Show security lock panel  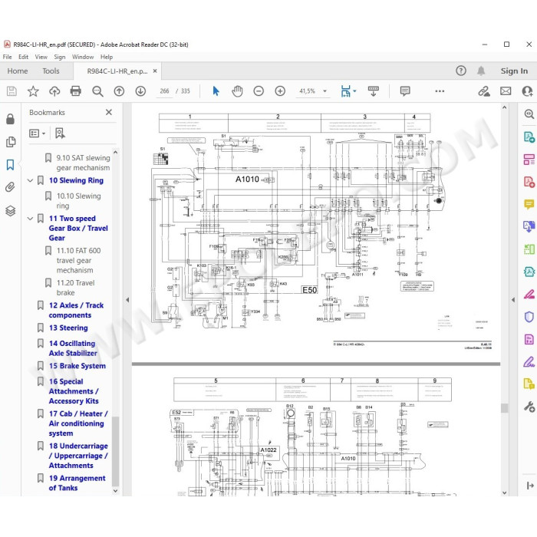click(x=10, y=119)
